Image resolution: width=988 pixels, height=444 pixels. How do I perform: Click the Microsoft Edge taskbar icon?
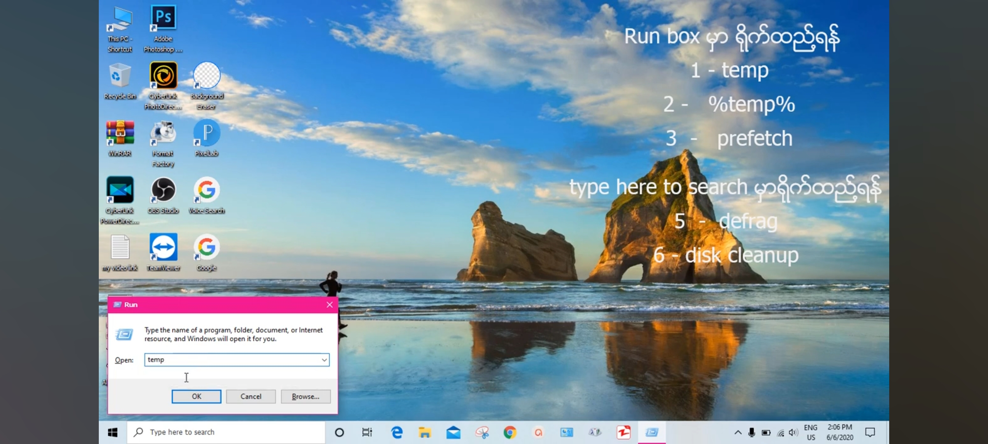(396, 432)
